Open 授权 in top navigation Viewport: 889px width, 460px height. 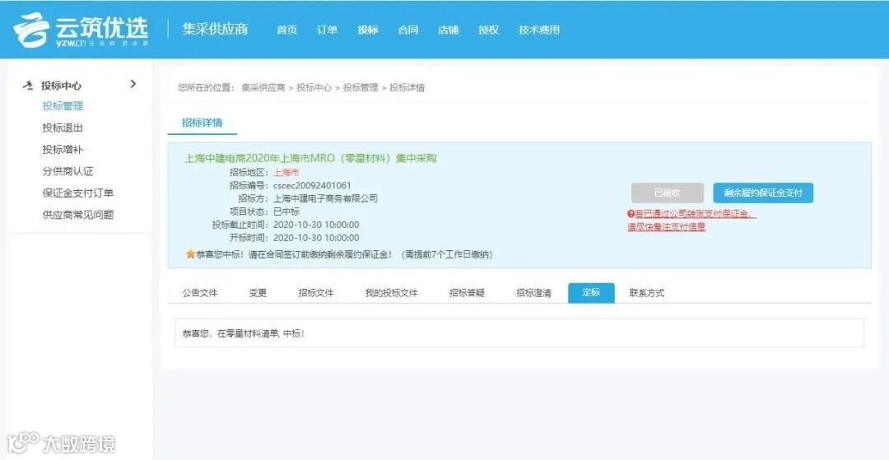pyautogui.click(x=488, y=30)
